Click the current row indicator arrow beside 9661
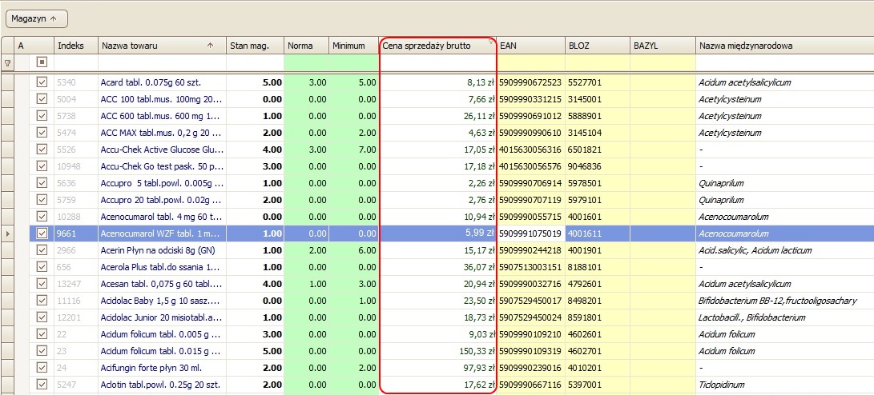The width and height of the screenshot is (874, 395). (7, 233)
